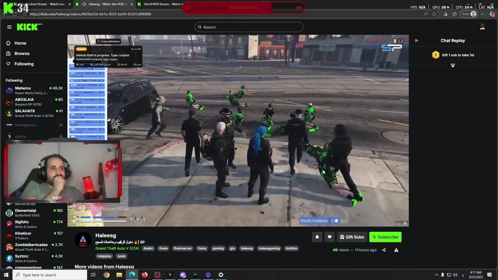The width and height of the screenshot is (498, 280).
Task: Click the share icon next to 11 hours ago
Action: (384, 250)
